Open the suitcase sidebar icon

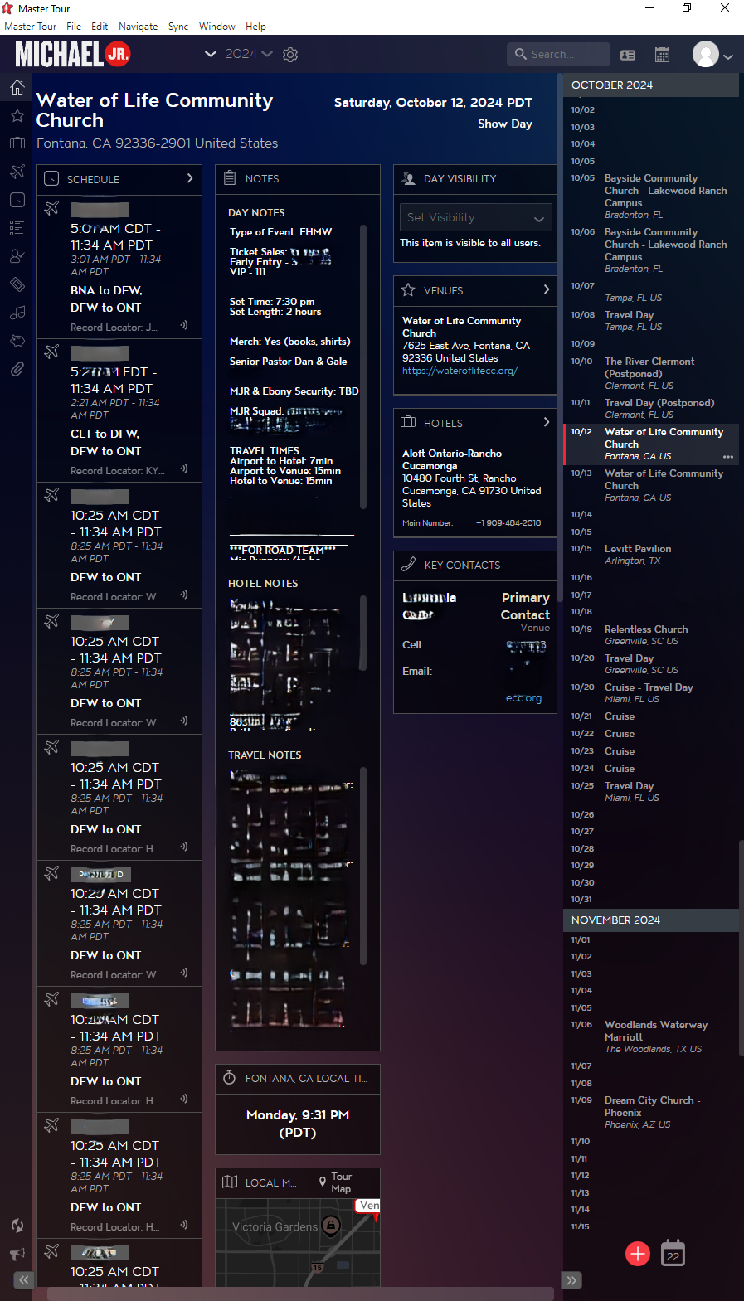point(17,143)
